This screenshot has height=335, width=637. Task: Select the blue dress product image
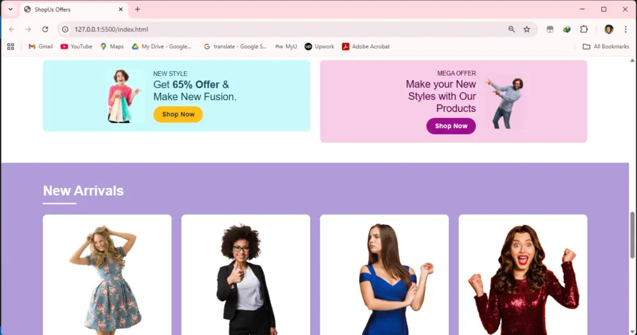(x=384, y=275)
